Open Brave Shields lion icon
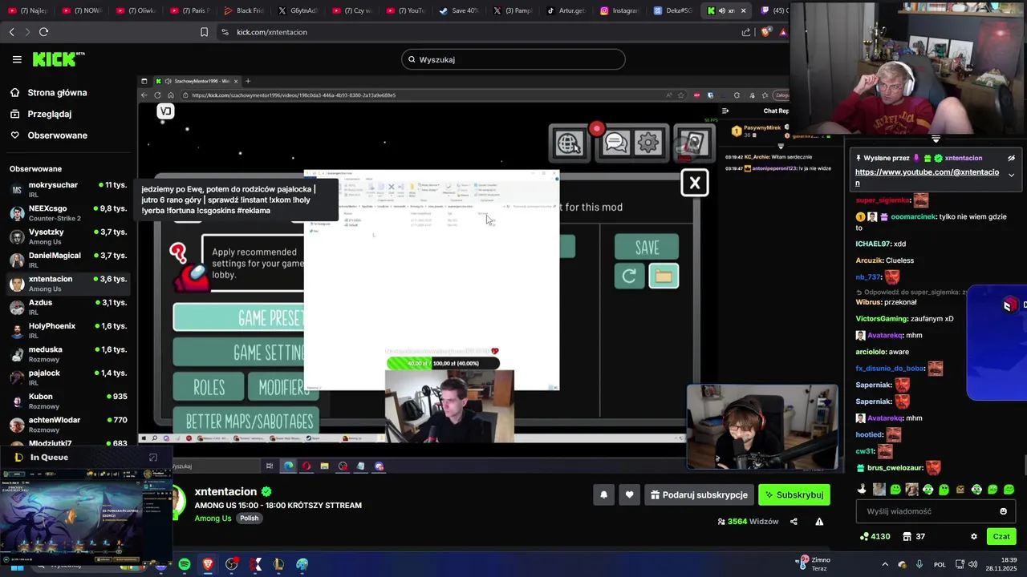This screenshot has height=577, width=1027. [x=767, y=32]
